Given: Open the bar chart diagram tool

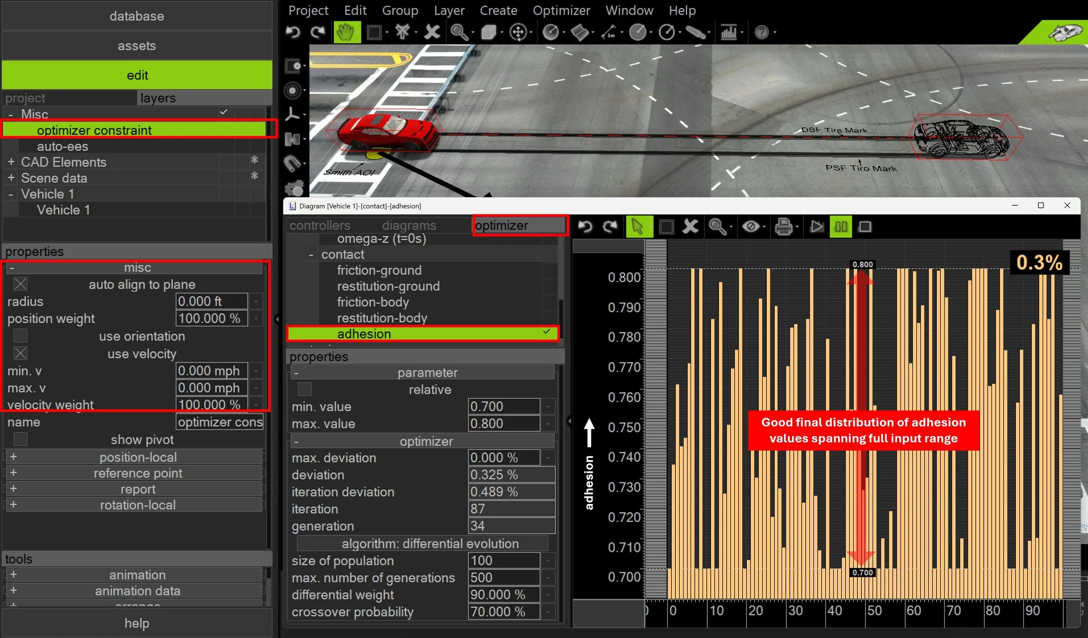Looking at the screenshot, I should coord(728,32).
